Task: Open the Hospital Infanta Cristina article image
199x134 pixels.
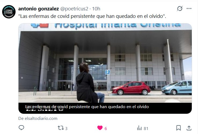Action: tap(105, 63)
